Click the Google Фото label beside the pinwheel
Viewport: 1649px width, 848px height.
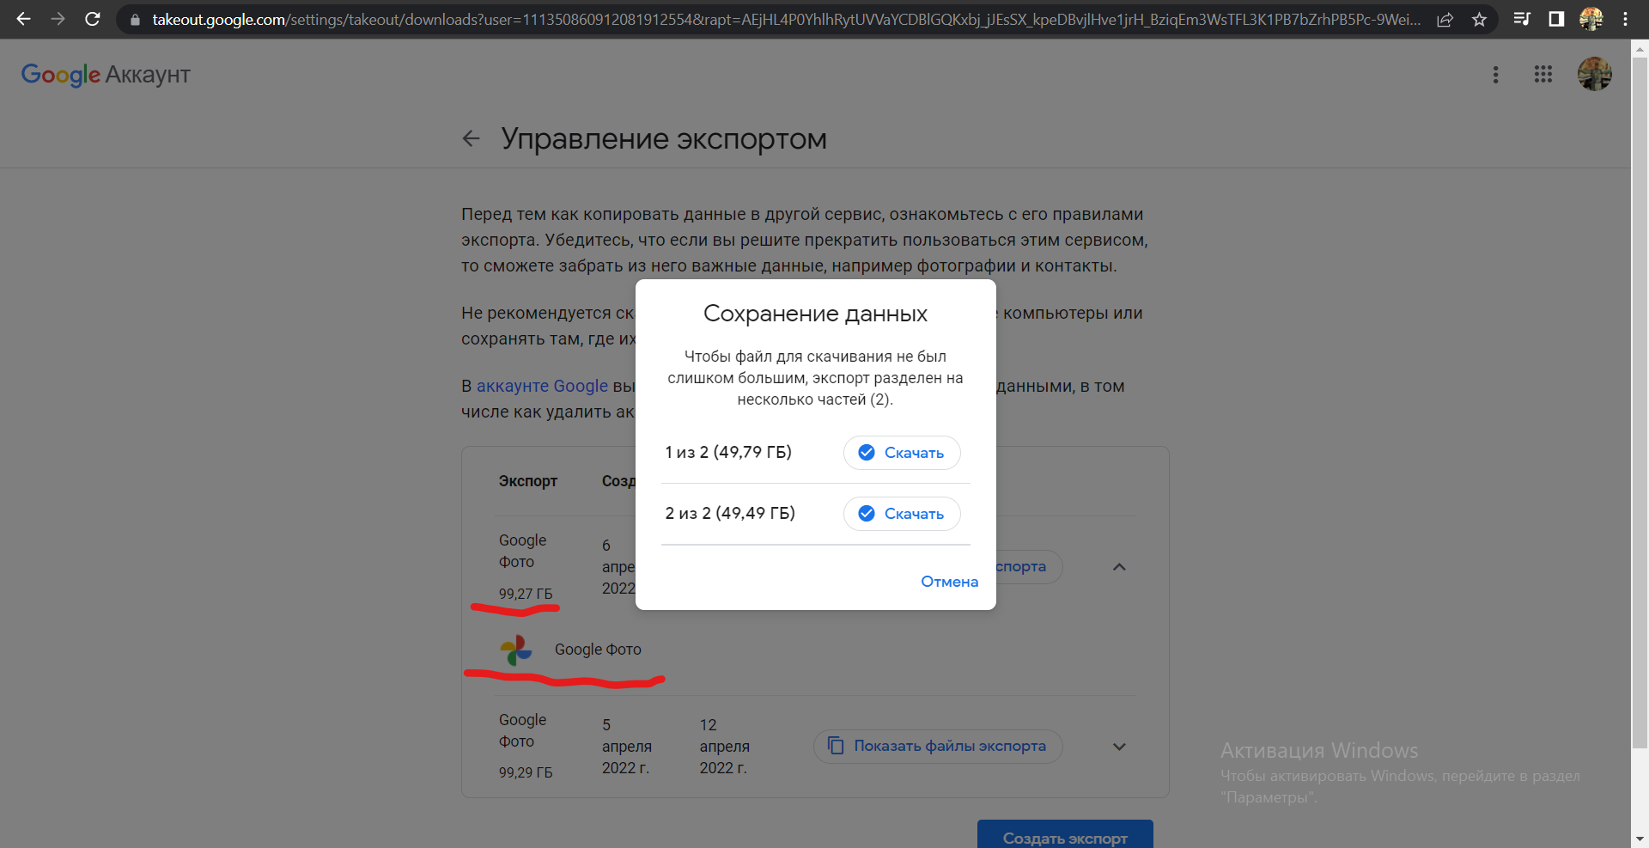(598, 650)
